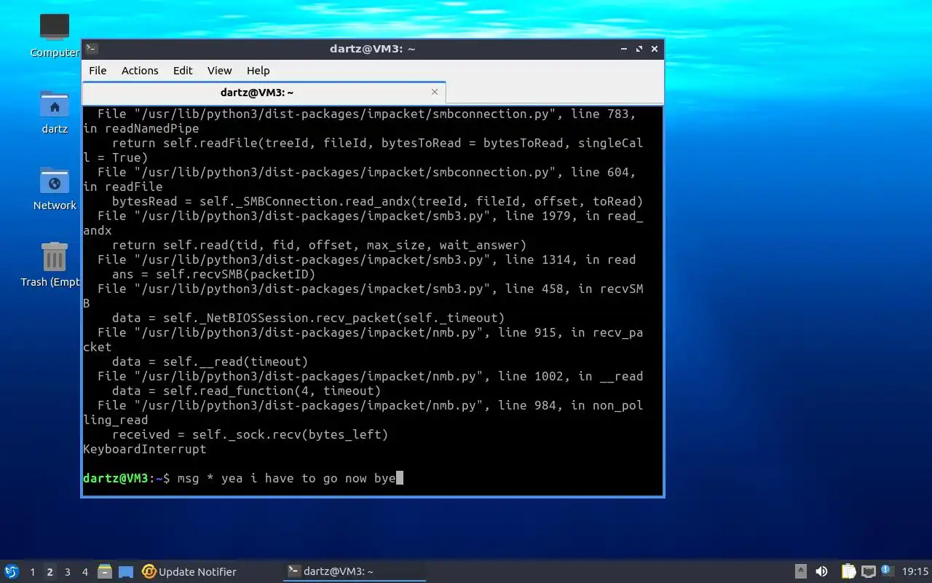Open the file manager panel launcher
Viewport: 932px width, 583px height.
point(105,571)
